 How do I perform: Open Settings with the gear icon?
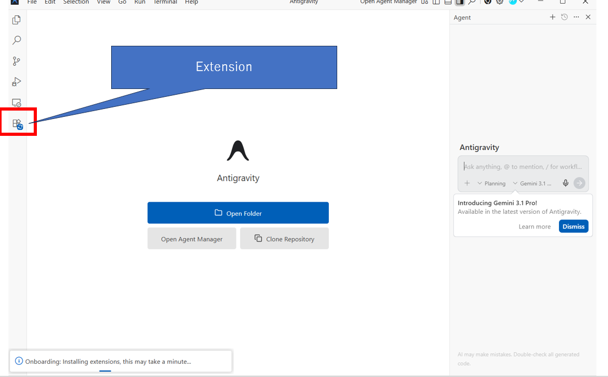click(x=499, y=3)
